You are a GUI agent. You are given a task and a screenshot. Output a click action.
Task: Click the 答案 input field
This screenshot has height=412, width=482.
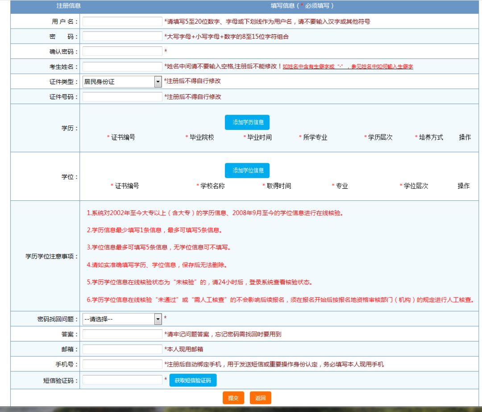122,334
